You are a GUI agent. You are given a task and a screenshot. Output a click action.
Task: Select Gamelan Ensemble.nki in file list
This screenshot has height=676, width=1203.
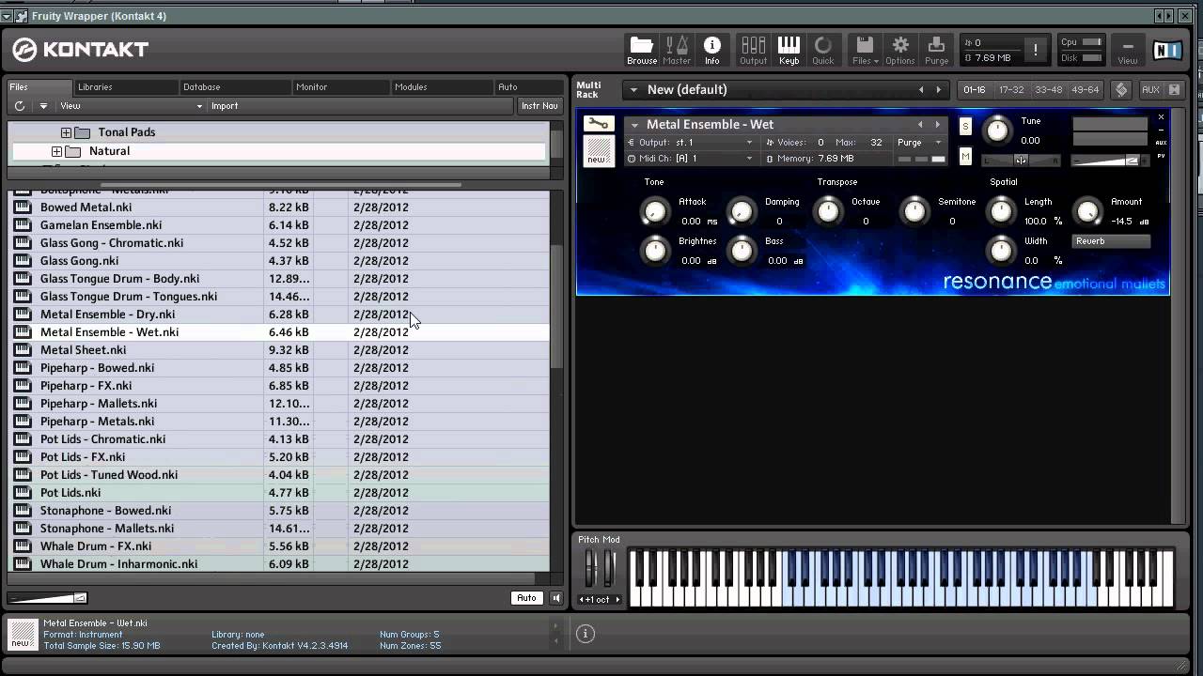point(278,225)
